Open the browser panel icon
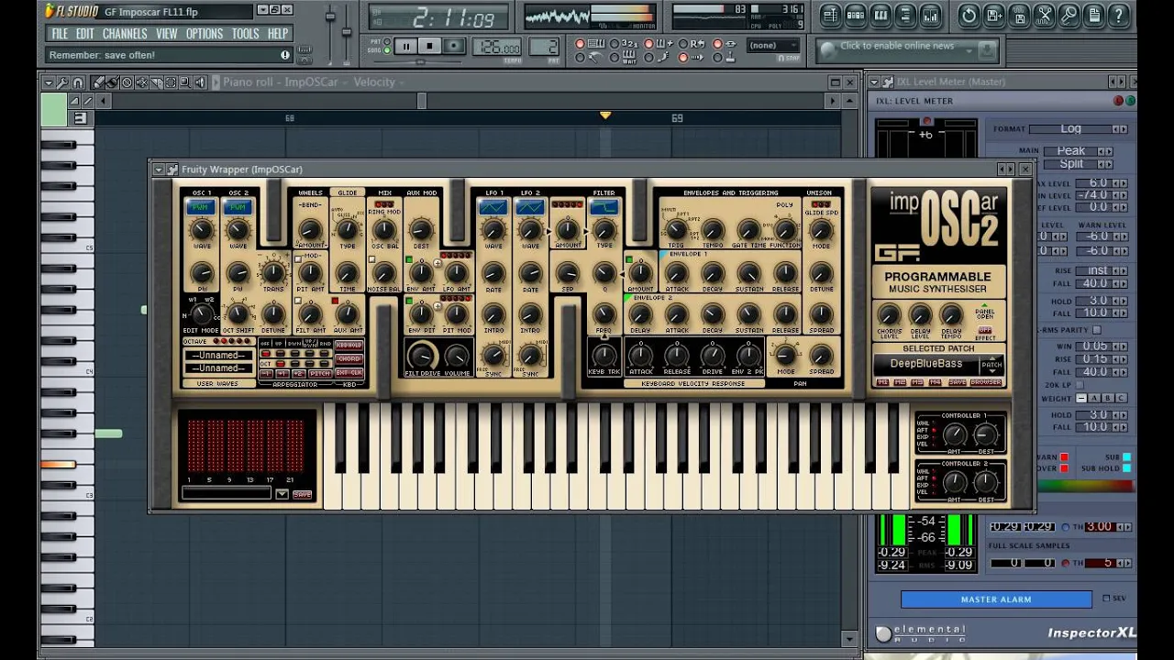The width and height of the screenshot is (1174, 660). pos(906,15)
